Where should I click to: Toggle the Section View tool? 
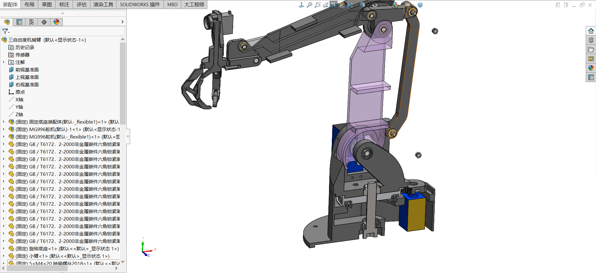(334, 5)
